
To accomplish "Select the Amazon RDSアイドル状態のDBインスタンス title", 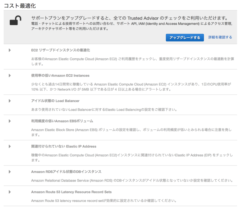I will [66, 172].
